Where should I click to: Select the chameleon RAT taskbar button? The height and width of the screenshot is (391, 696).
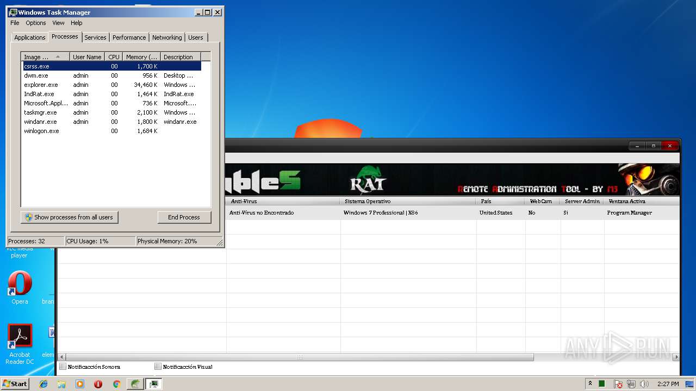click(x=135, y=384)
